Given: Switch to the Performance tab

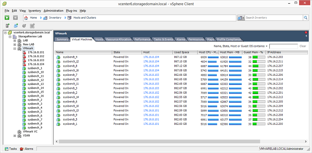Looking at the screenshot, I should pos(142,39).
